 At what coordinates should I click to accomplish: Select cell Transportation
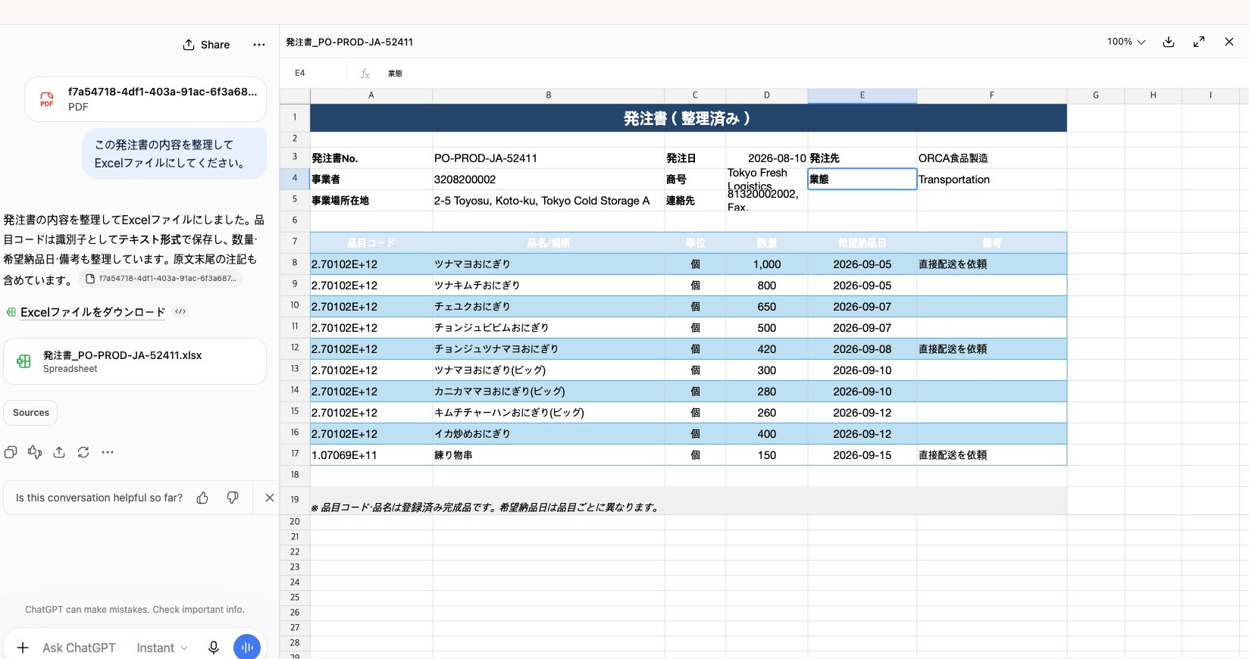[x=992, y=180]
